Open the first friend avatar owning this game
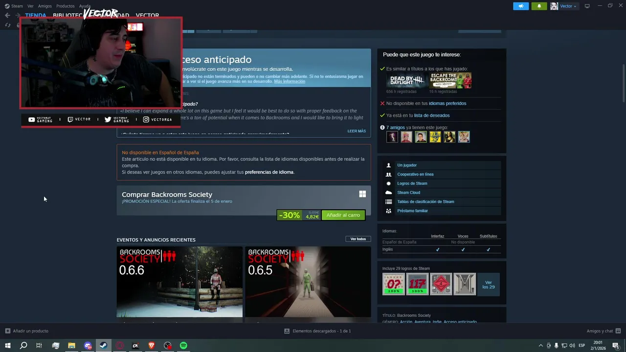The width and height of the screenshot is (626, 352). pos(392,137)
